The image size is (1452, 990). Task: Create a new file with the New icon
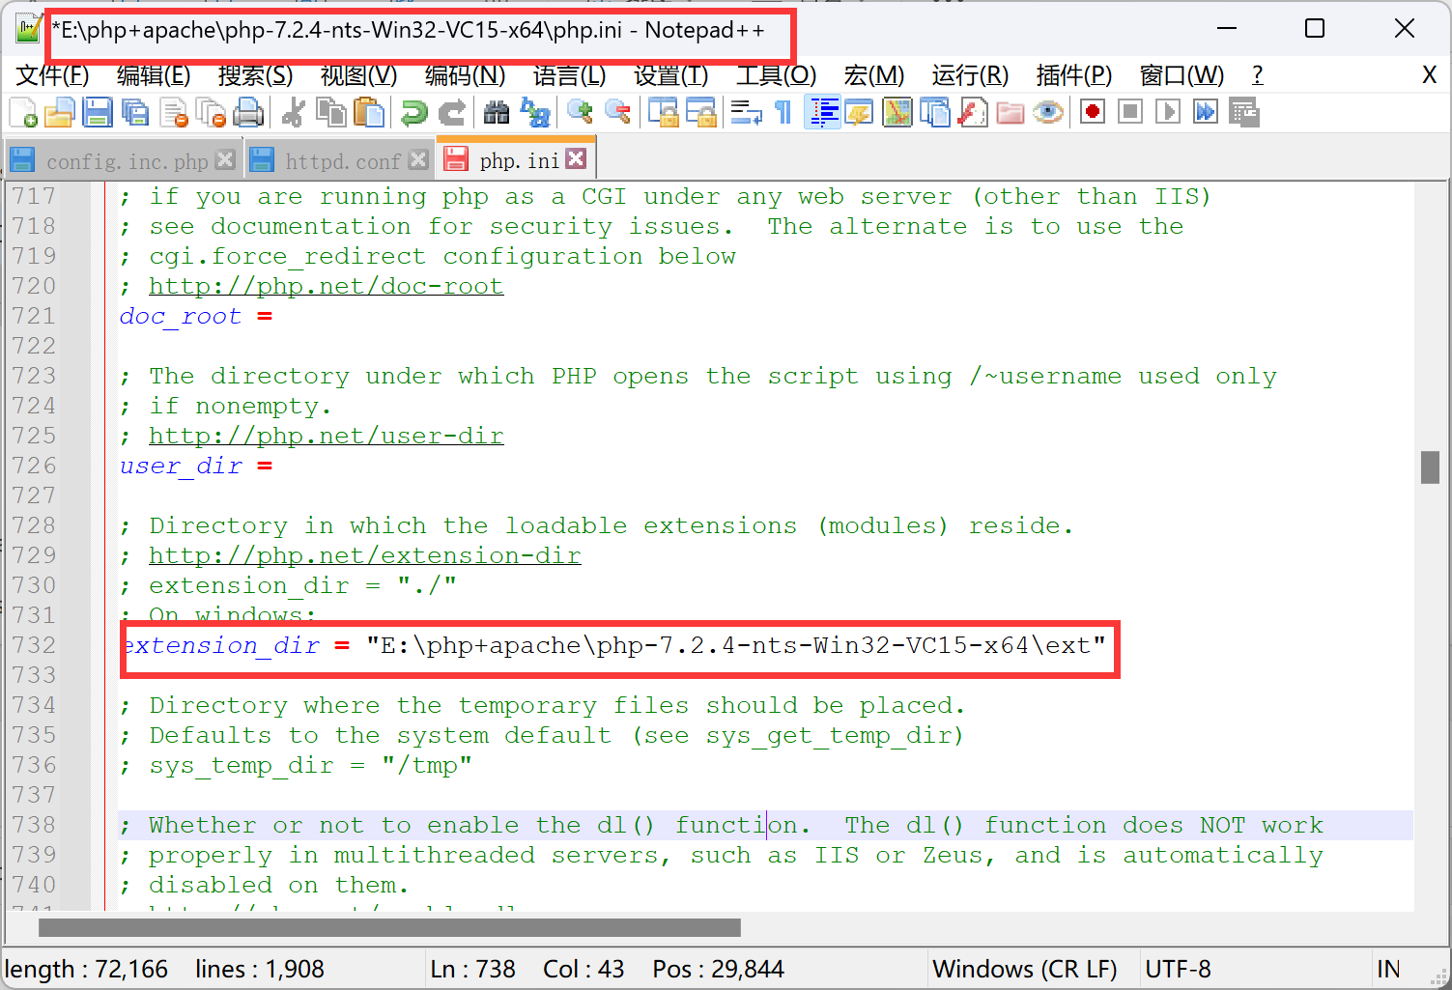23,113
